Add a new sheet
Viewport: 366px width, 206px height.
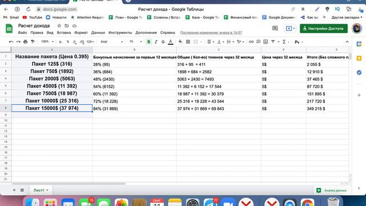click(x=14, y=190)
